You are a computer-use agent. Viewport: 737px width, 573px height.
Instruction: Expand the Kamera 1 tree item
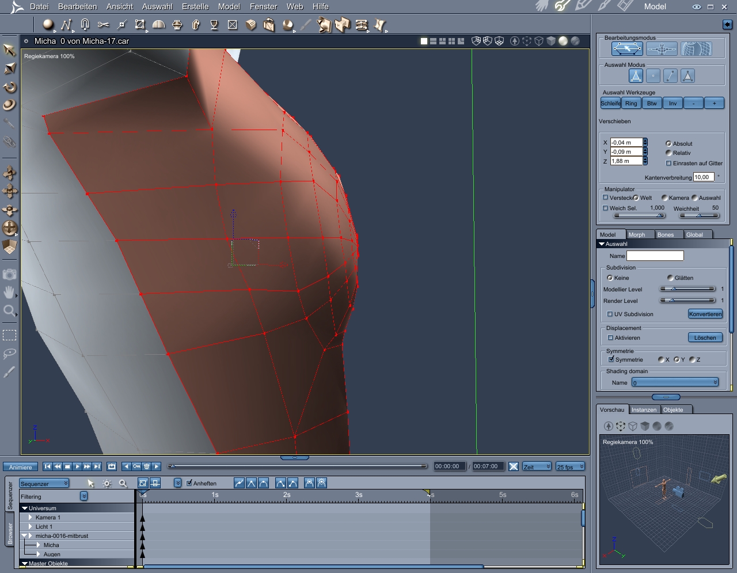(x=31, y=517)
